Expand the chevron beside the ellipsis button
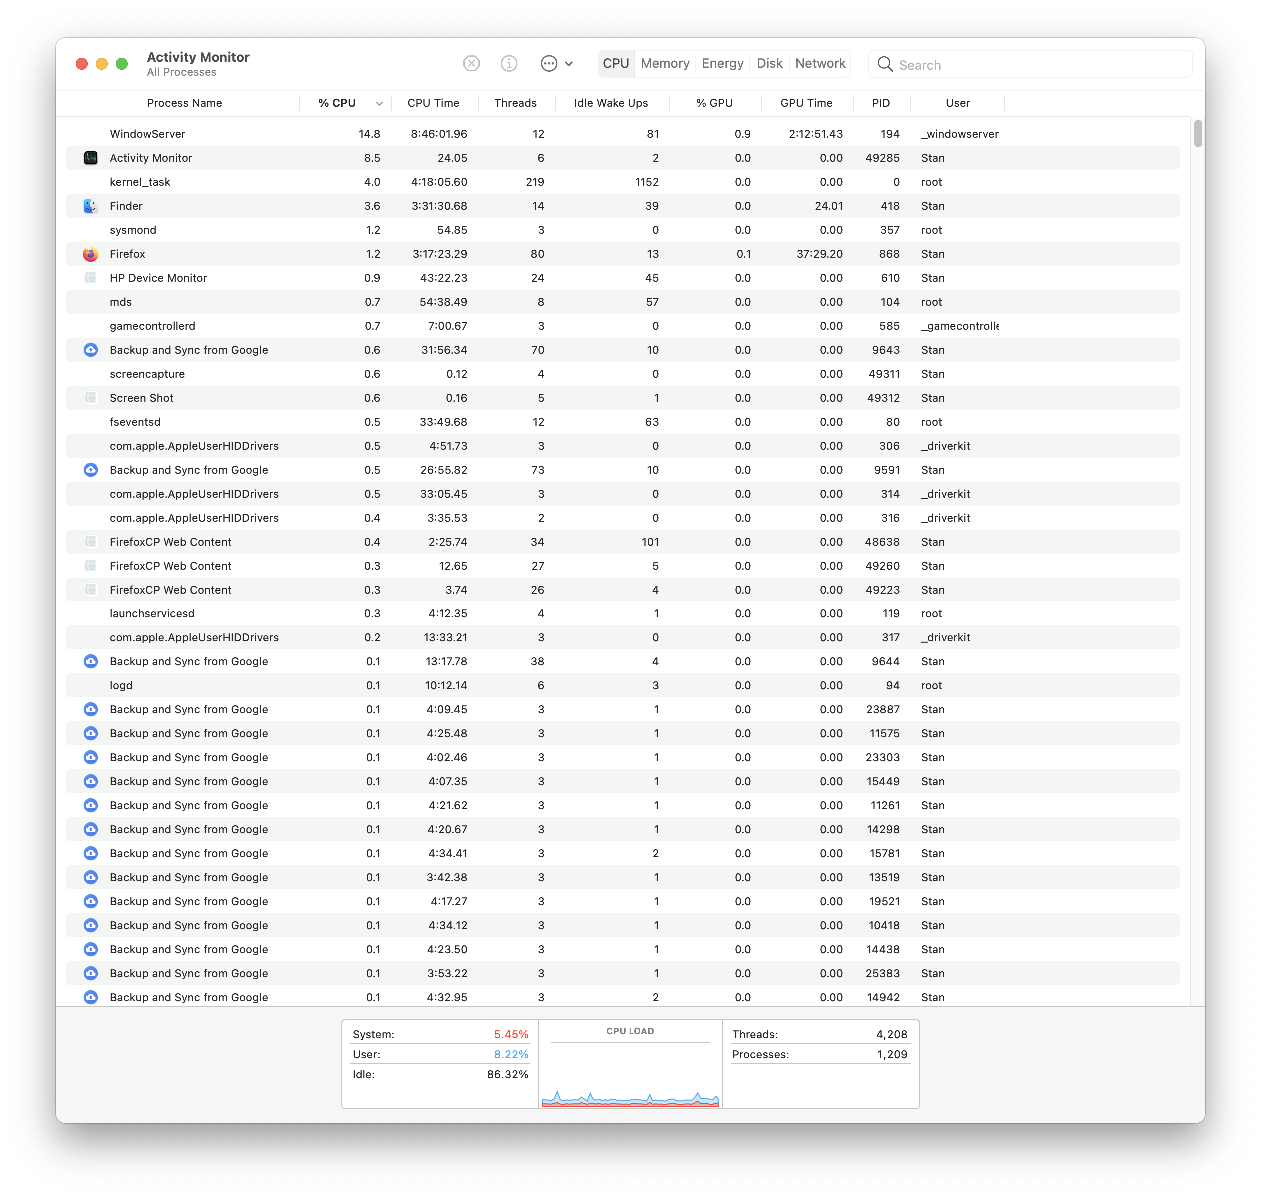The width and height of the screenshot is (1261, 1197). [x=569, y=64]
